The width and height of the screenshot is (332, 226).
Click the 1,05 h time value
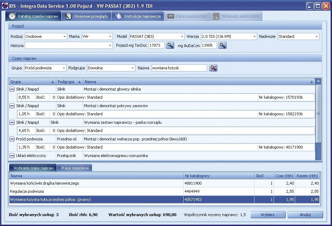(x=24, y=114)
